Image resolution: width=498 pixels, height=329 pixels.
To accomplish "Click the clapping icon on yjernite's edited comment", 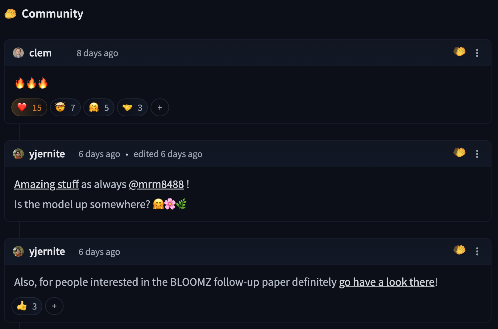I will coord(459,152).
